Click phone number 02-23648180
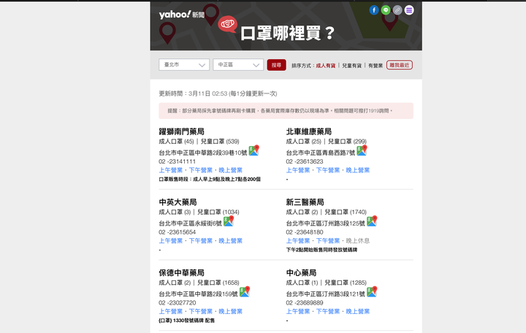 tap(305, 232)
